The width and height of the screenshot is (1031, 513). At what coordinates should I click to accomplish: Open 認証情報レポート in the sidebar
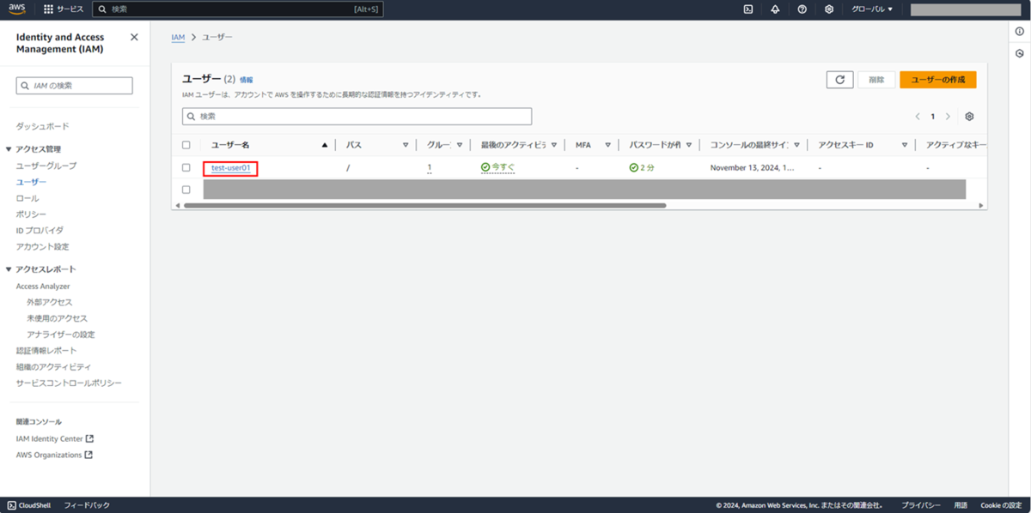coord(46,351)
